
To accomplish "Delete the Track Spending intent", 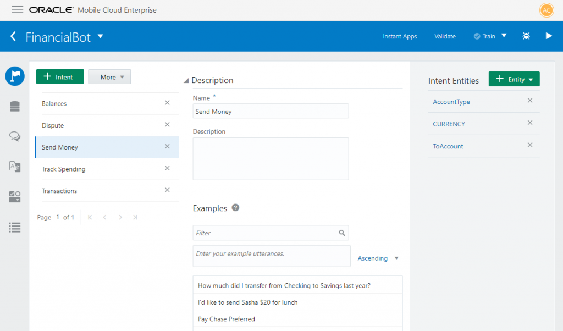I will [167, 168].
